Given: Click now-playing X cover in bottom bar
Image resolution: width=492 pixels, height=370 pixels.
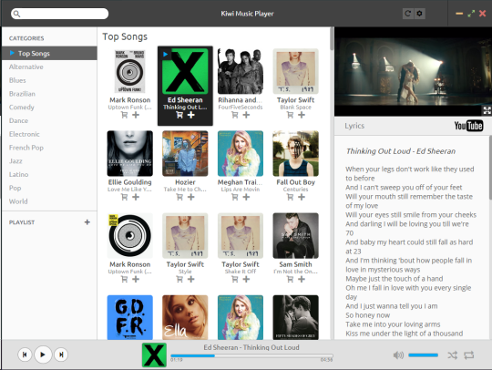Looking at the screenshot, I should 154,355.
